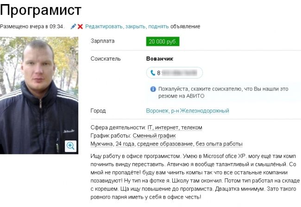The image size is (301, 207).
Task: Click the Сменный график link
Action: click(x=154, y=136)
